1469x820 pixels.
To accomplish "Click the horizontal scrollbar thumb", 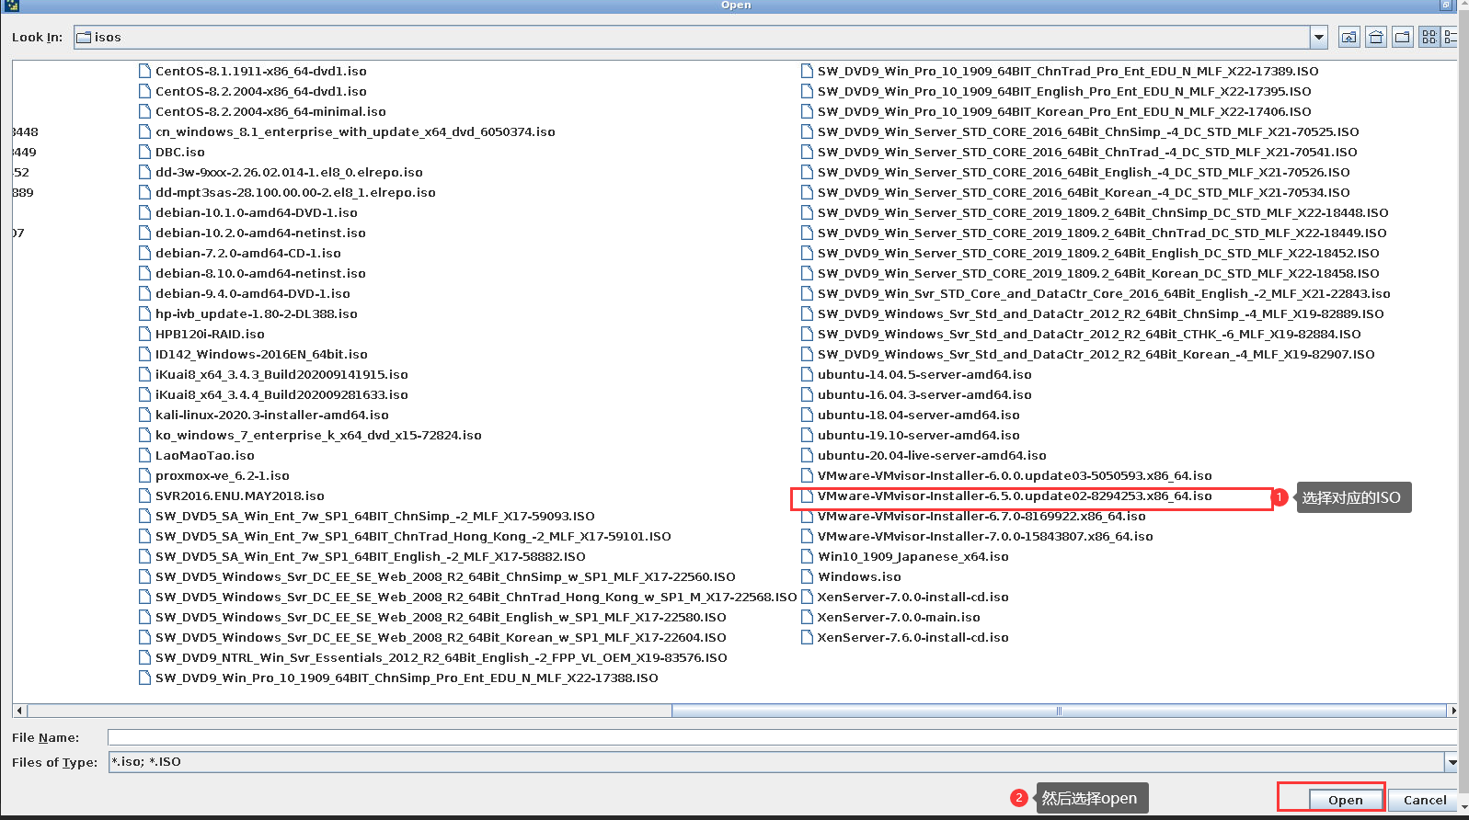I will tap(1058, 711).
